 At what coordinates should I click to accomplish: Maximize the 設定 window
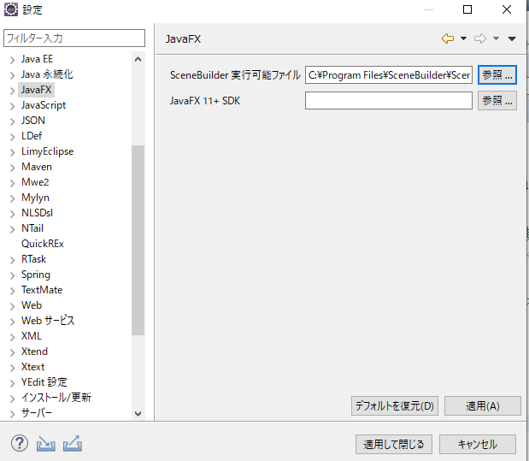click(467, 9)
